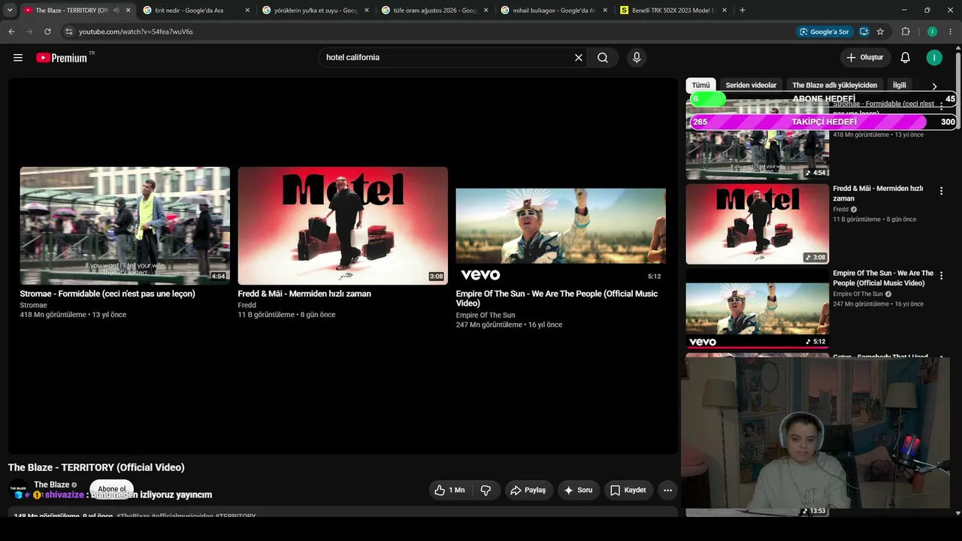Screen dimensions: 962x541
Task: Click the Google'a Sor button
Action: (x=824, y=32)
